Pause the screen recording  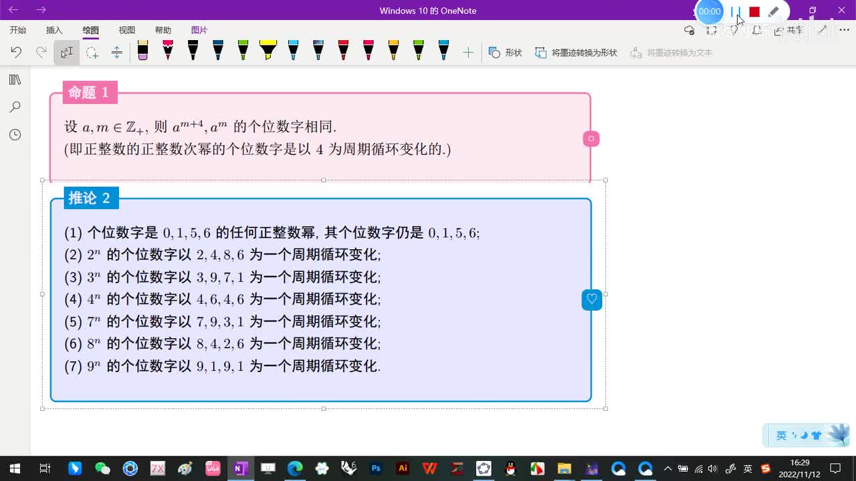(736, 11)
